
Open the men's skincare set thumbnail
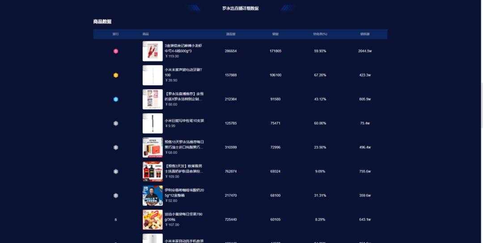153,171
